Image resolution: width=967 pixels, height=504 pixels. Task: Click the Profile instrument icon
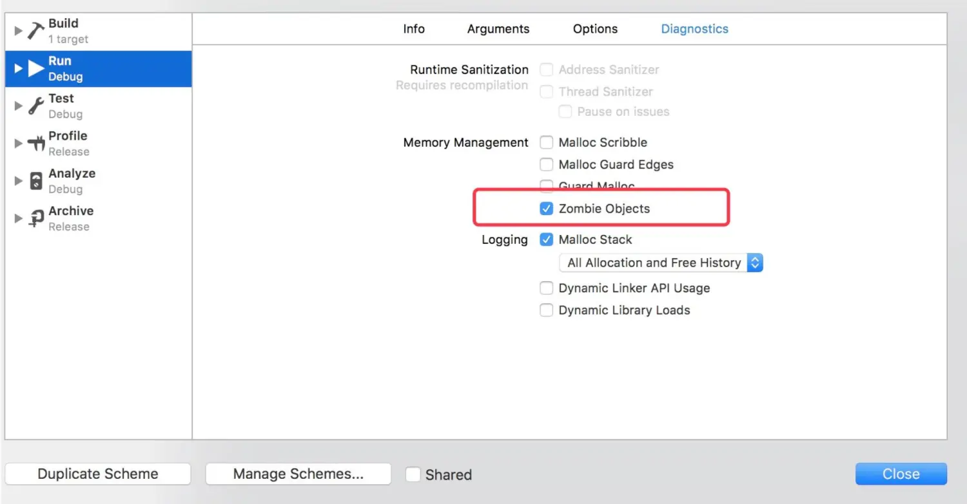point(36,144)
